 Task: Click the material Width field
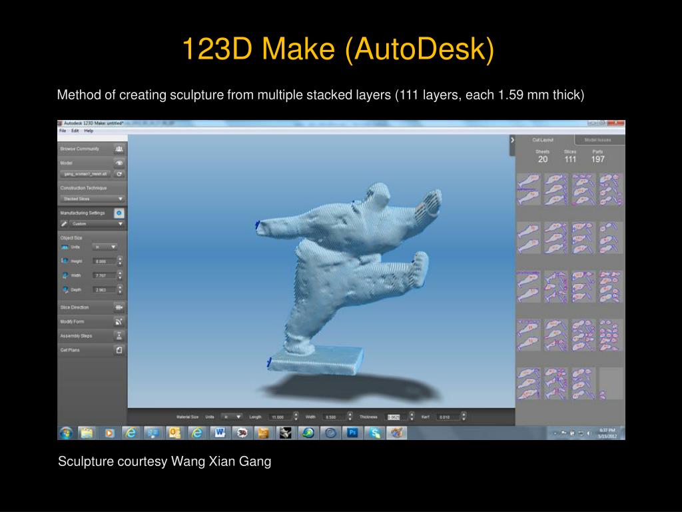334,417
